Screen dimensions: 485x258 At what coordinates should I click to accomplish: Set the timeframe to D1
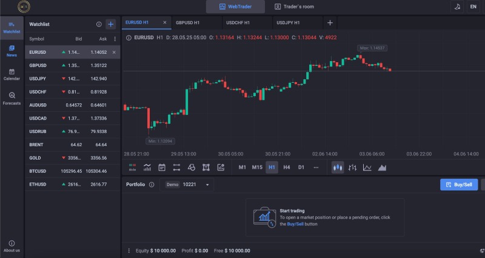(301, 167)
